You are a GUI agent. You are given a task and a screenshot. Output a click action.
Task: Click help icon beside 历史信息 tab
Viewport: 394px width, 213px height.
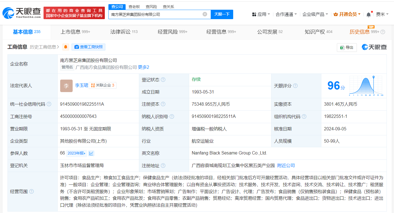[x=383, y=32]
